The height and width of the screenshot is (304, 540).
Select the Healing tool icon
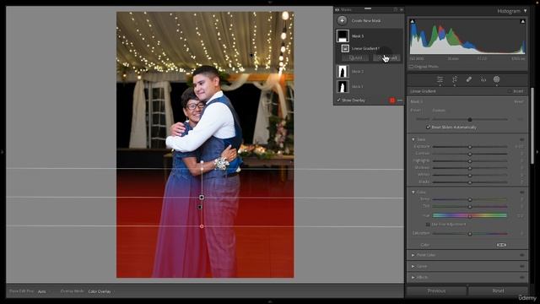pos(469,79)
